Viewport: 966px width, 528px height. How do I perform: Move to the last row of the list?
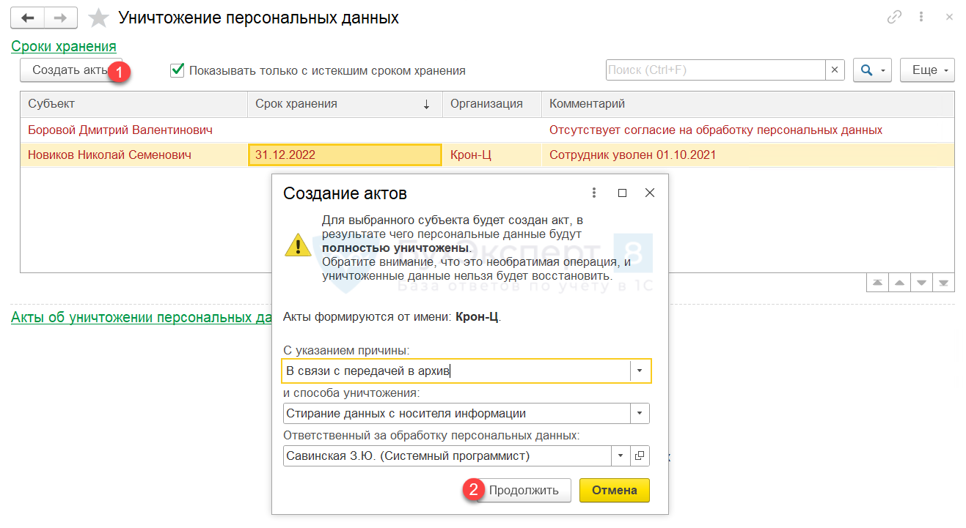pos(944,283)
